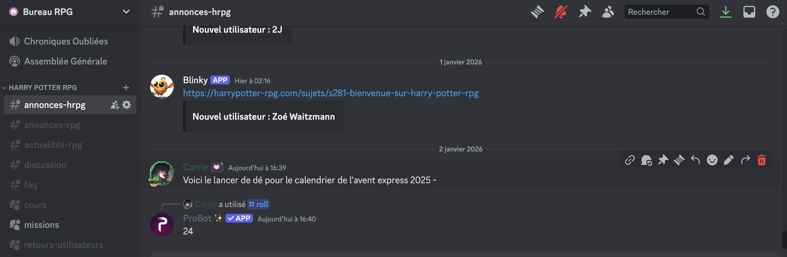The image size is (787, 257).
Task: Open the green download icon
Action: [725, 12]
